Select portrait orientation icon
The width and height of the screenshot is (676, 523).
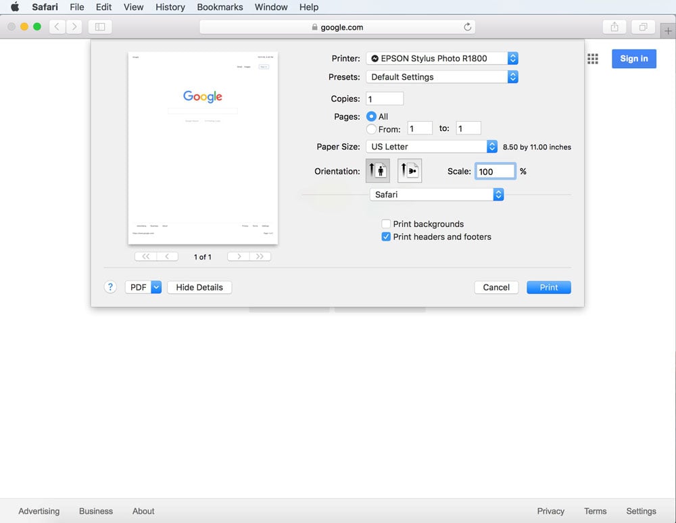(378, 170)
